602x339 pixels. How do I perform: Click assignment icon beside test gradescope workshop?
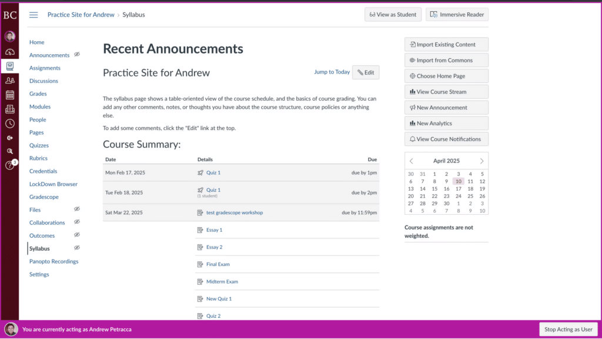[x=200, y=212]
